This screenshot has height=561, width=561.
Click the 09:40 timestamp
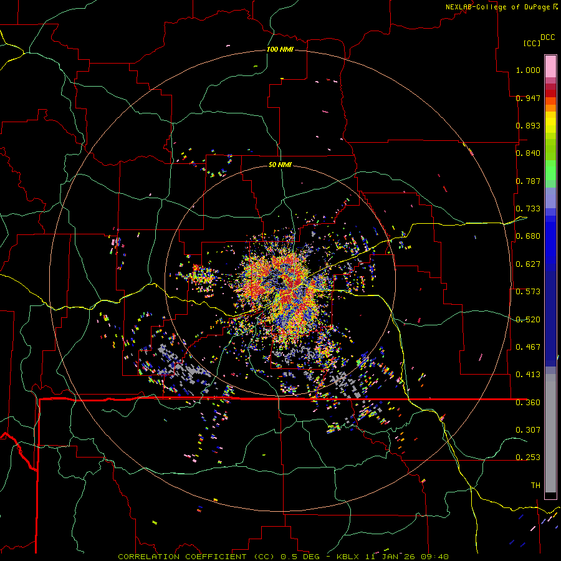pyautogui.click(x=434, y=557)
